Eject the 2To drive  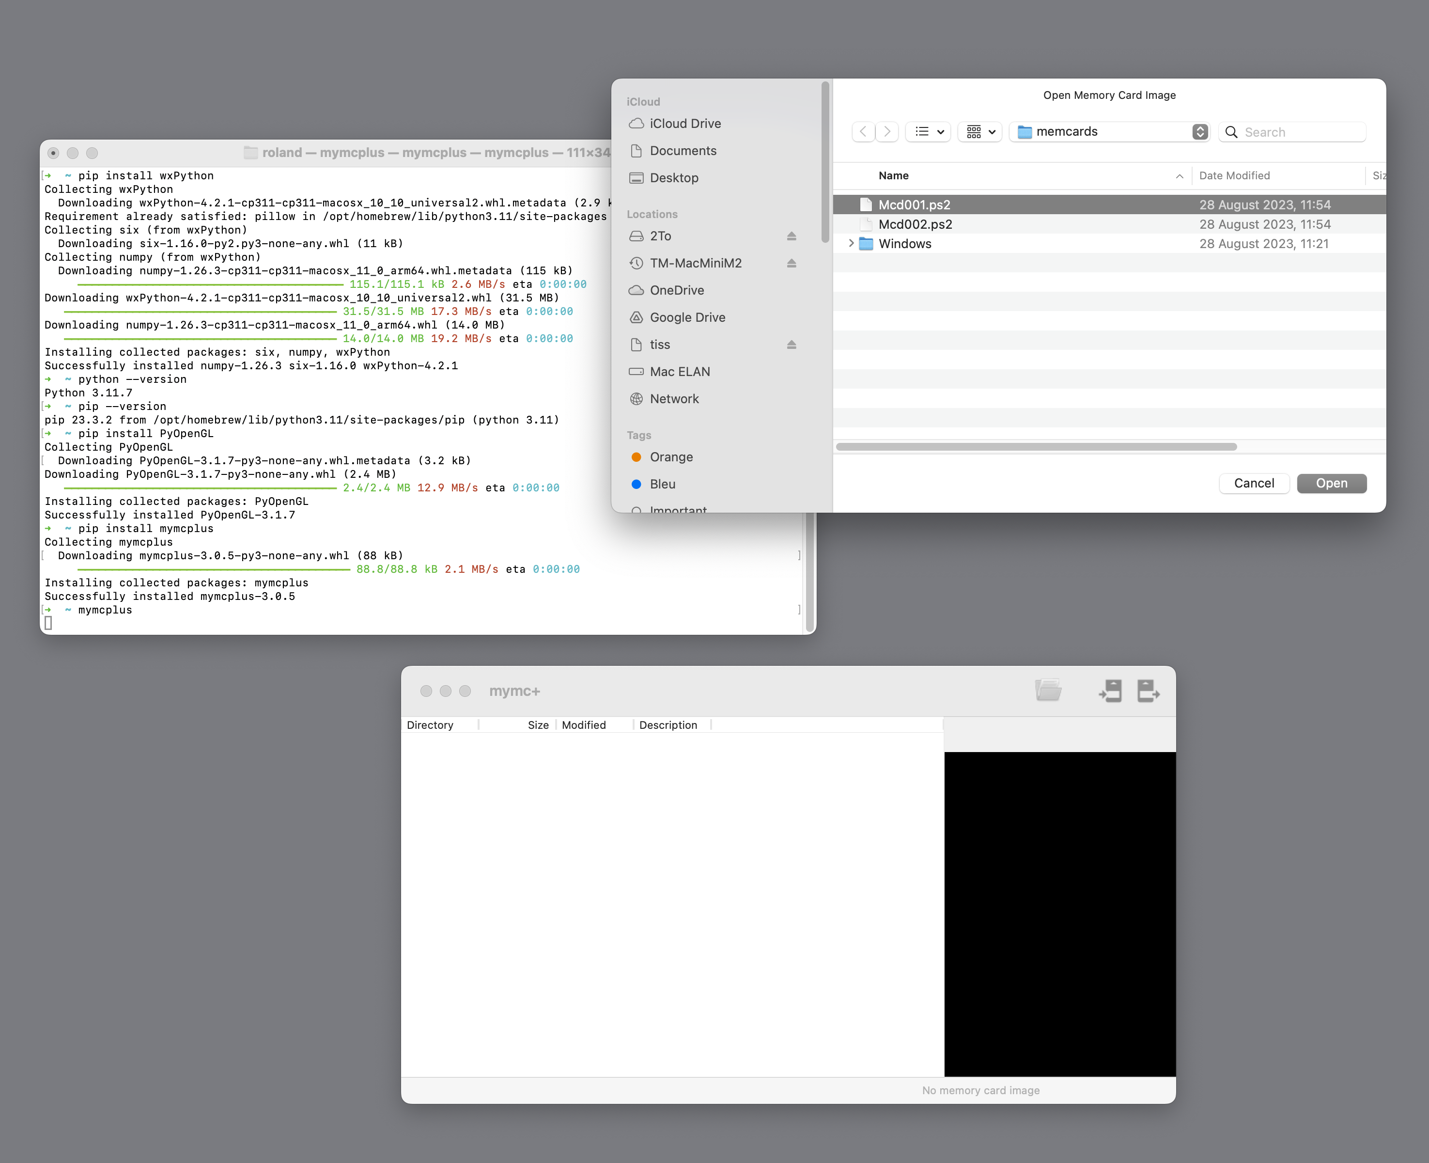(792, 236)
